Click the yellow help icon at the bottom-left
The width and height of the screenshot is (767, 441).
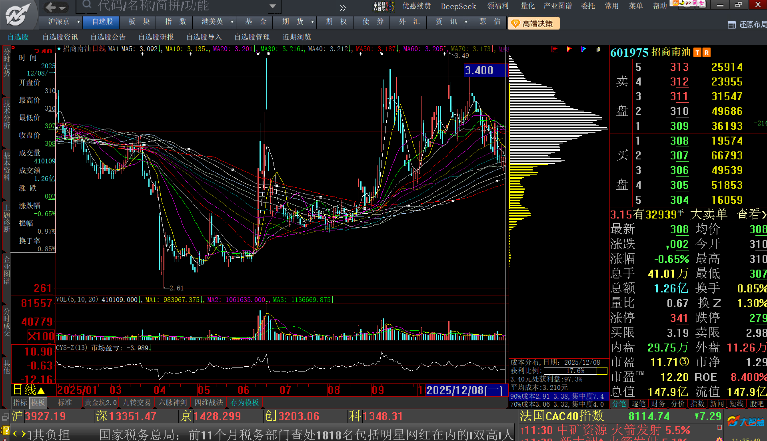5,431
